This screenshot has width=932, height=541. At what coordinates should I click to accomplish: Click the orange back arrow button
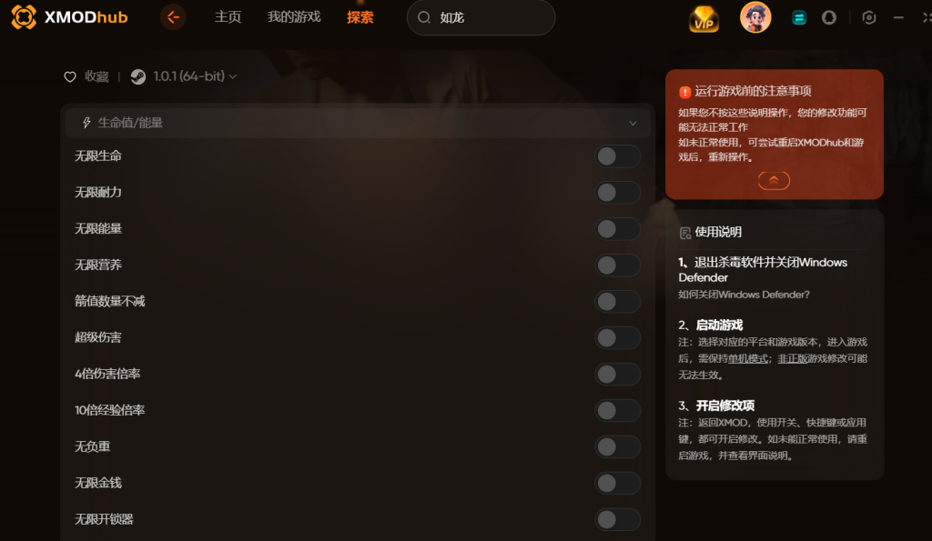173,17
